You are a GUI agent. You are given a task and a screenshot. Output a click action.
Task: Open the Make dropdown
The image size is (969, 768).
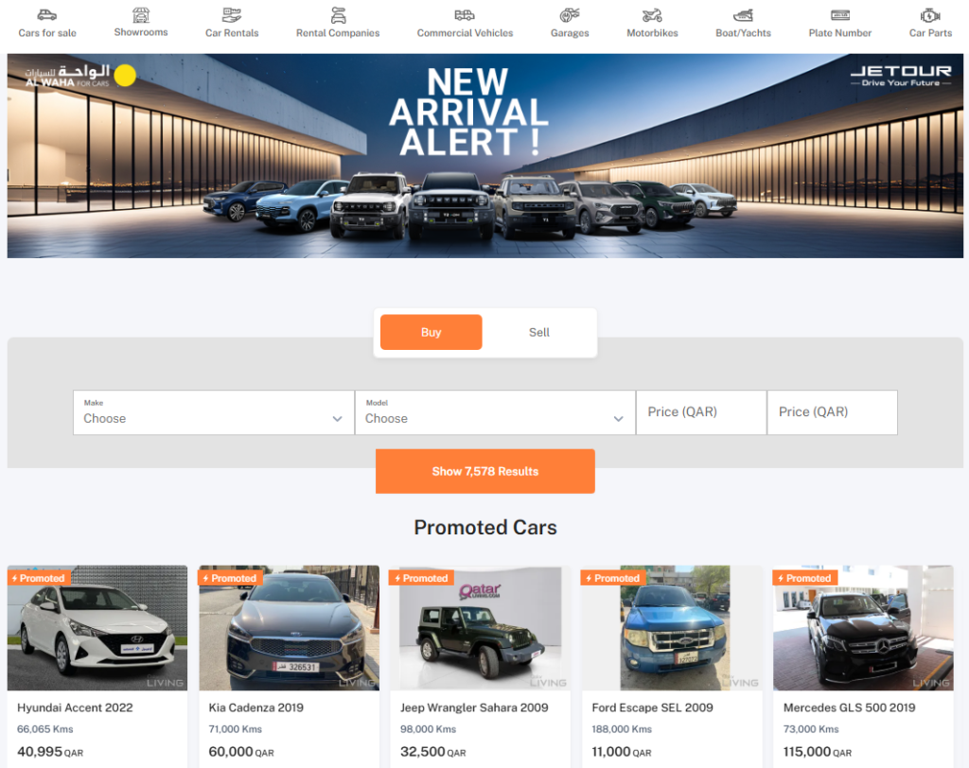(x=214, y=412)
